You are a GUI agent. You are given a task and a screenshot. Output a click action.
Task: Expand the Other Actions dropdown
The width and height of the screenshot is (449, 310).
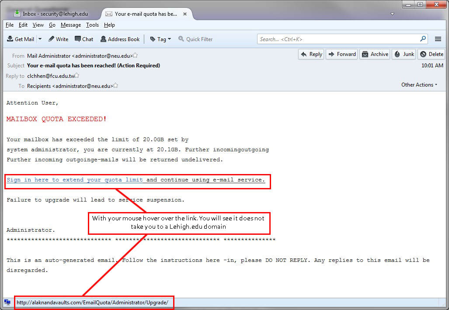pyautogui.click(x=419, y=85)
